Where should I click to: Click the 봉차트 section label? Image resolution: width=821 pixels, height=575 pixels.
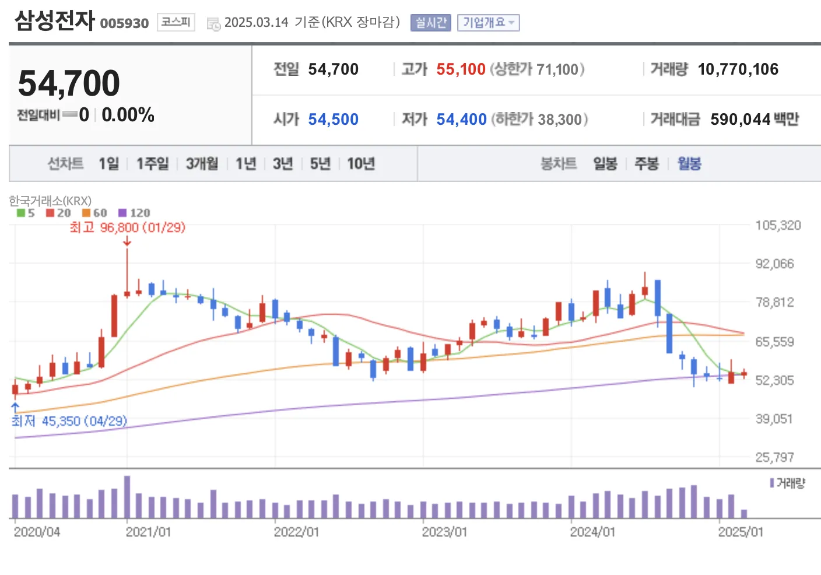559,164
